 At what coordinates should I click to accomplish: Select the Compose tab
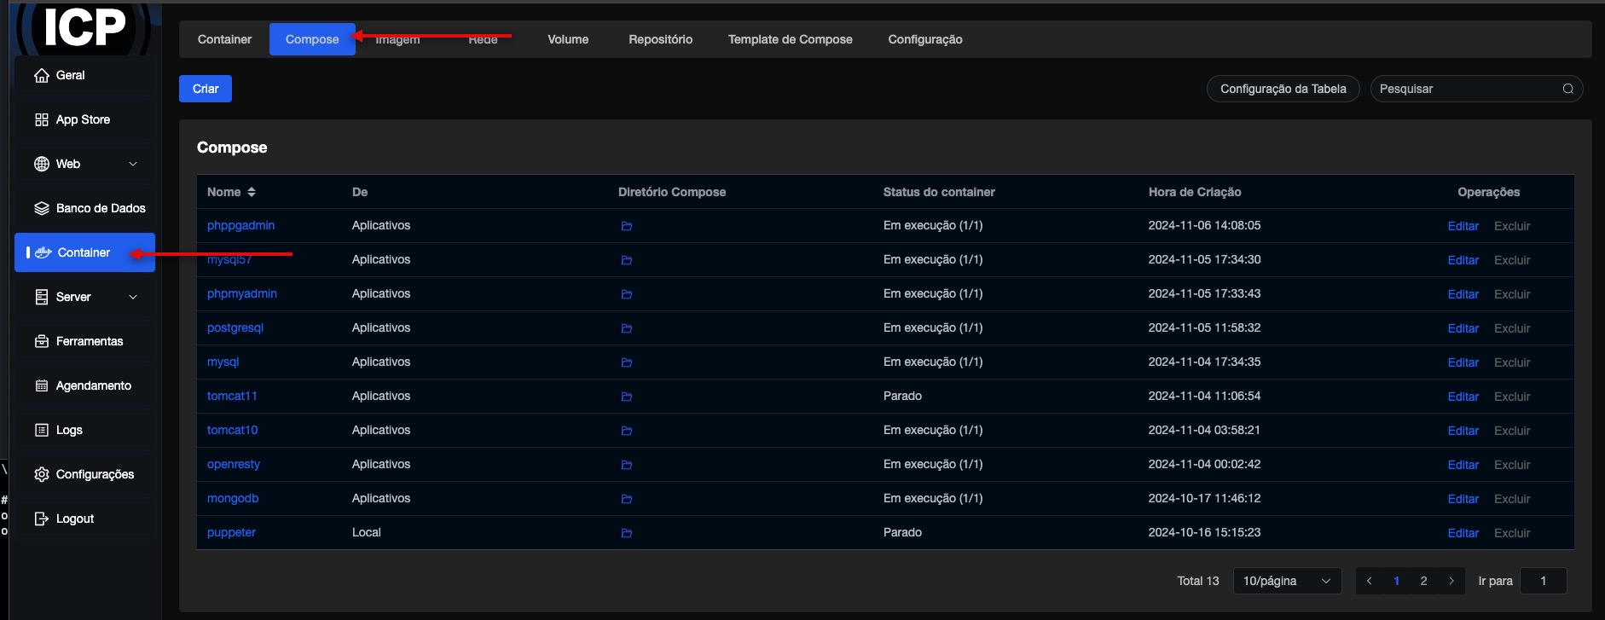tap(312, 39)
